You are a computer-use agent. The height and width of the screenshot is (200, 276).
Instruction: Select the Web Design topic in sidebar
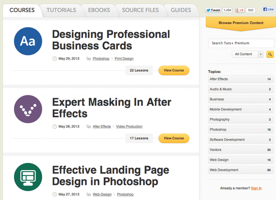click(240, 160)
